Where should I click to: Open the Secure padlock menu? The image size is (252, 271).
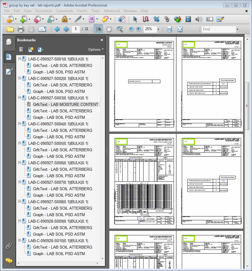65,19
